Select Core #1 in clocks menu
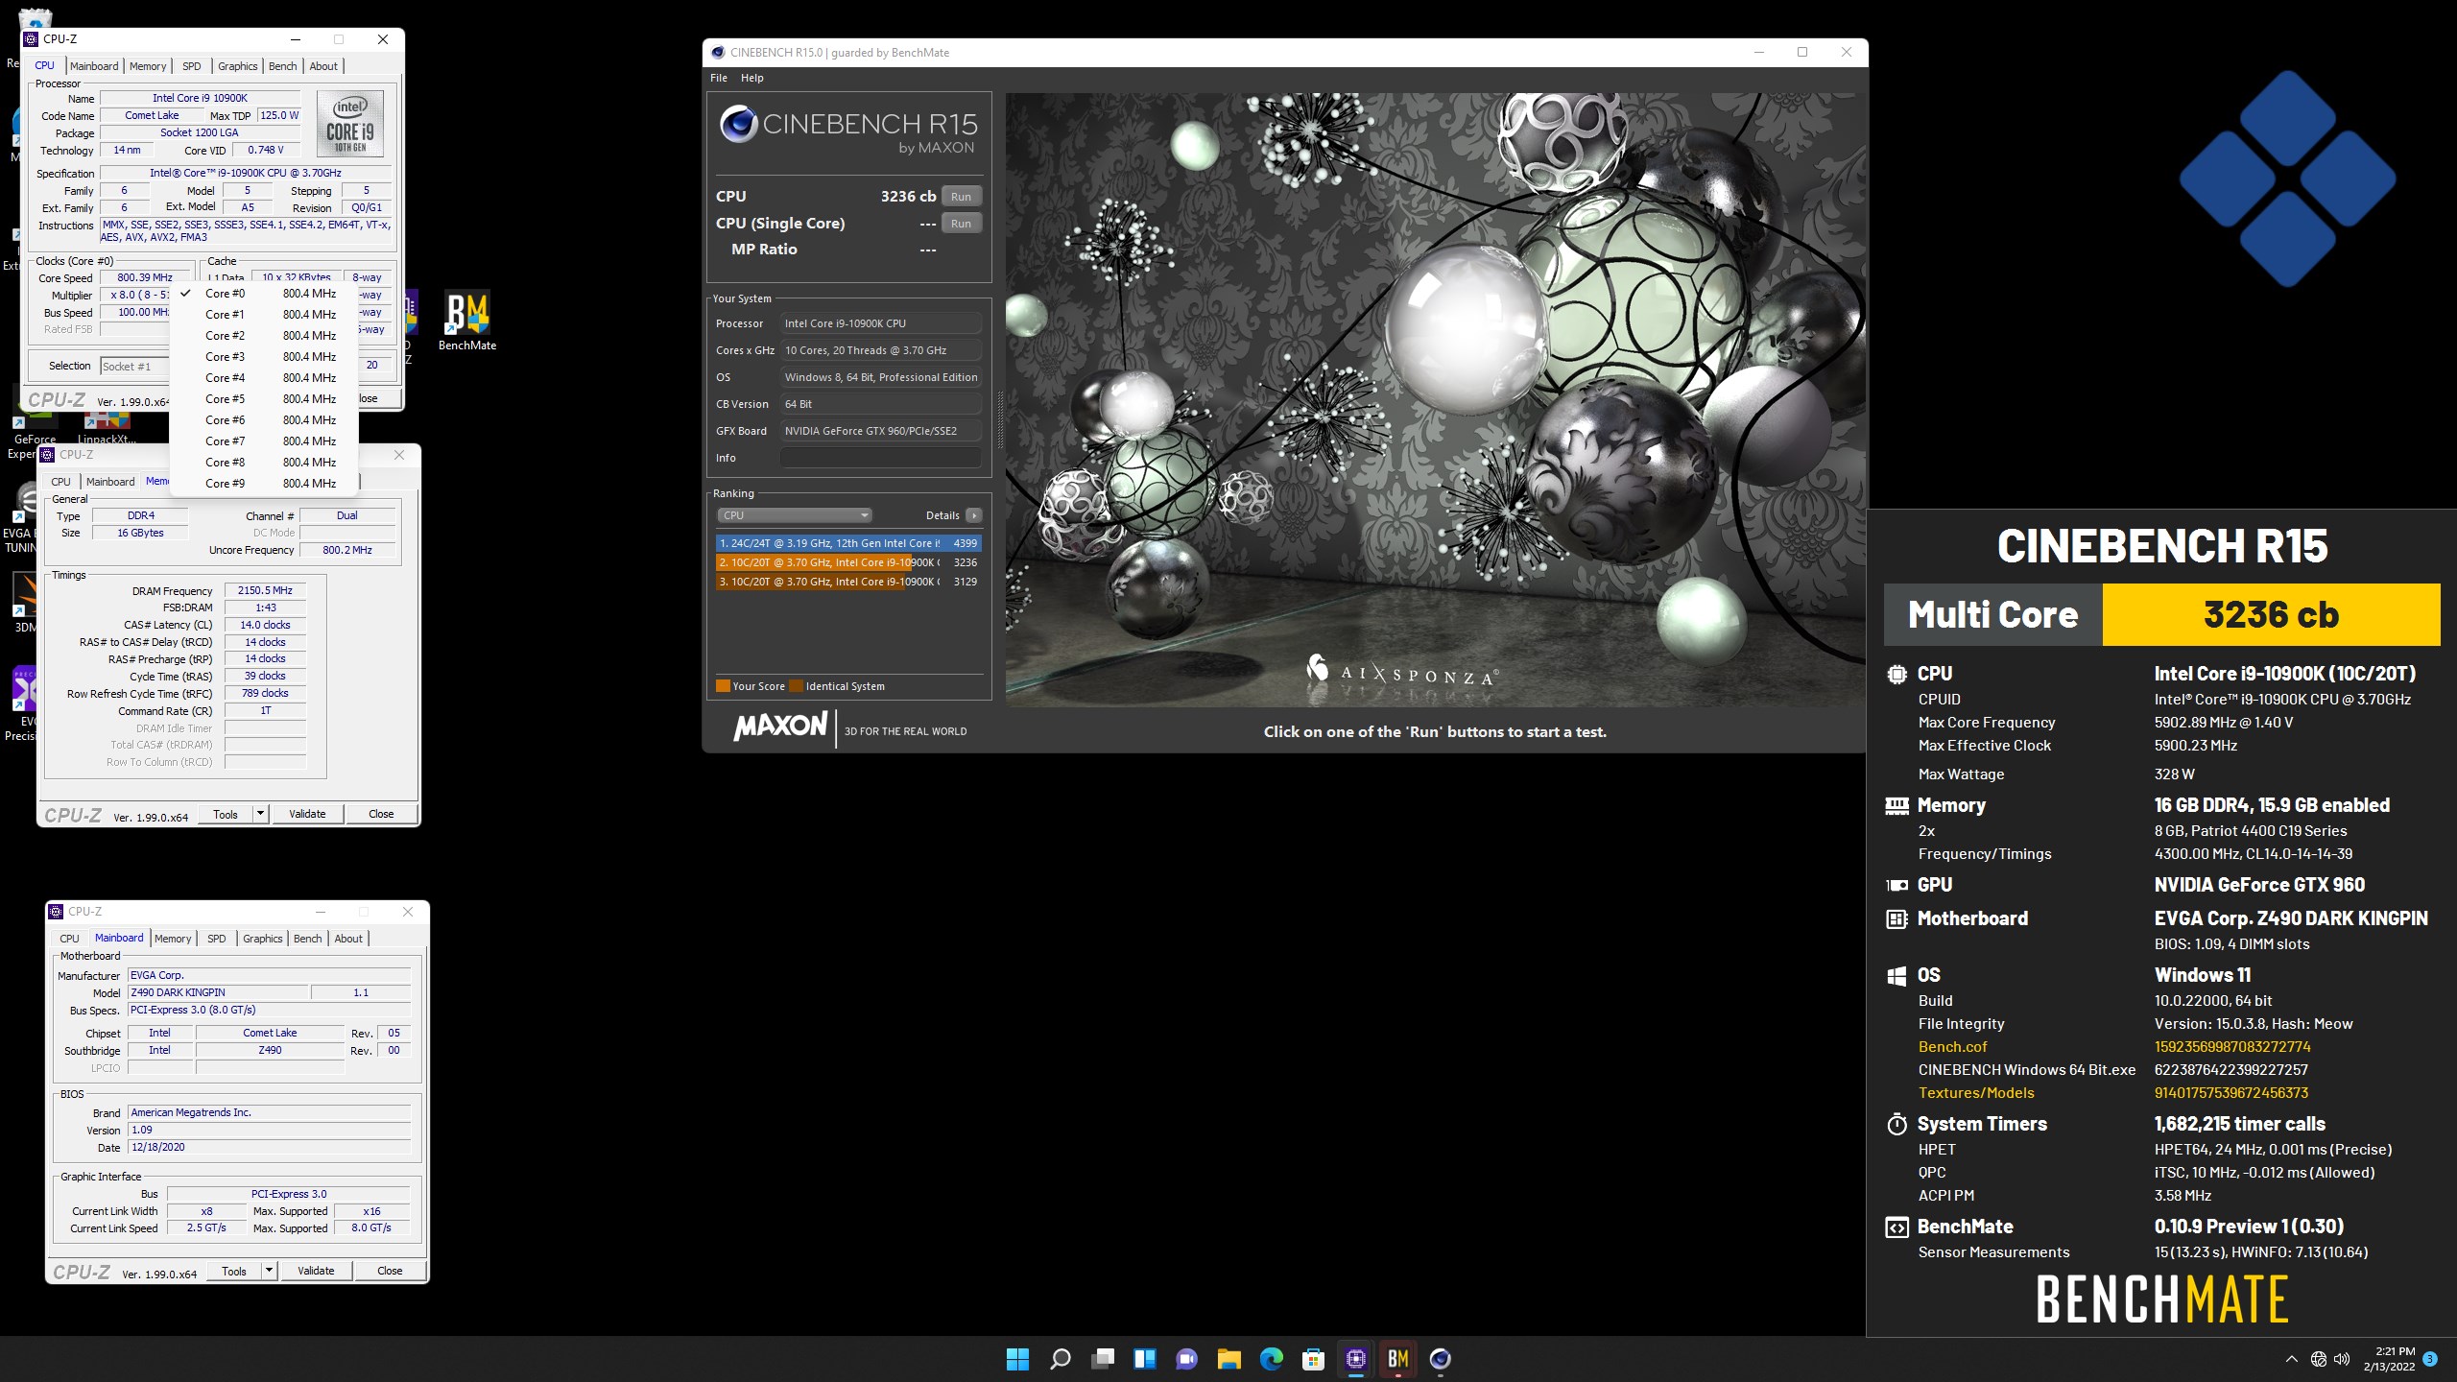Image resolution: width=2457 pixels, height=1382 pixels. [264, 315]
